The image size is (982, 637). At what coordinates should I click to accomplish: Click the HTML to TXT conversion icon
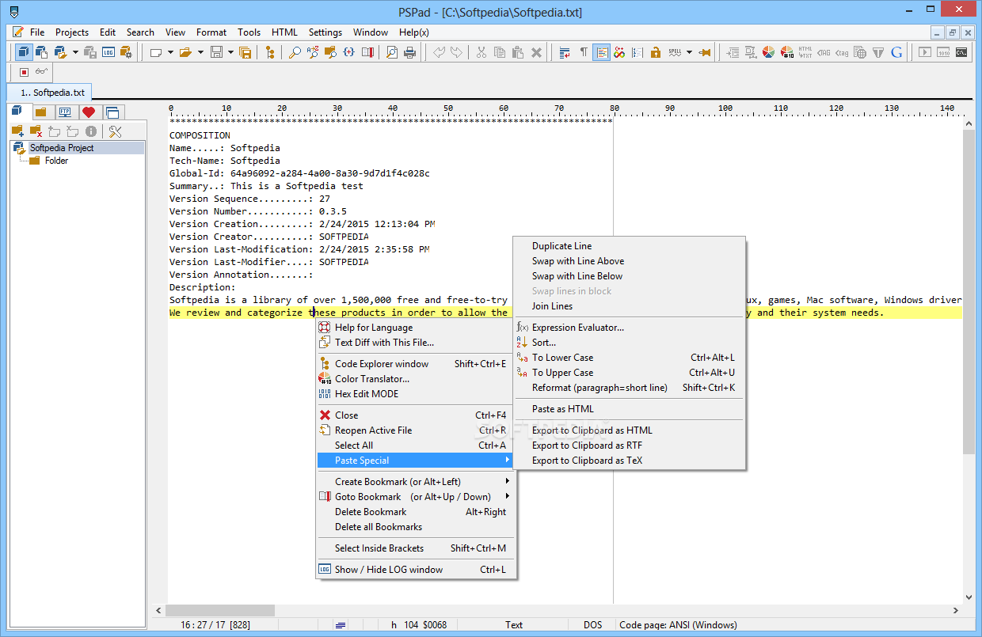805,52
